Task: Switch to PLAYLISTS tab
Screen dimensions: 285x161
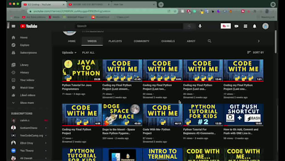Action: [115, 41]
